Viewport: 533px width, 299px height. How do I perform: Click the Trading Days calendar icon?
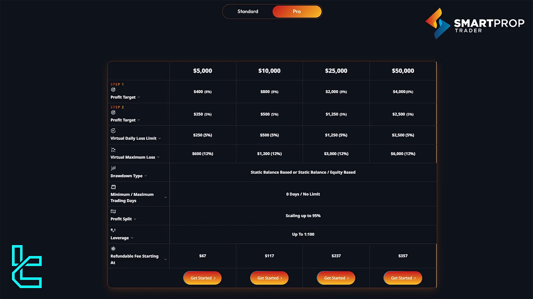[x=113, y=187]
